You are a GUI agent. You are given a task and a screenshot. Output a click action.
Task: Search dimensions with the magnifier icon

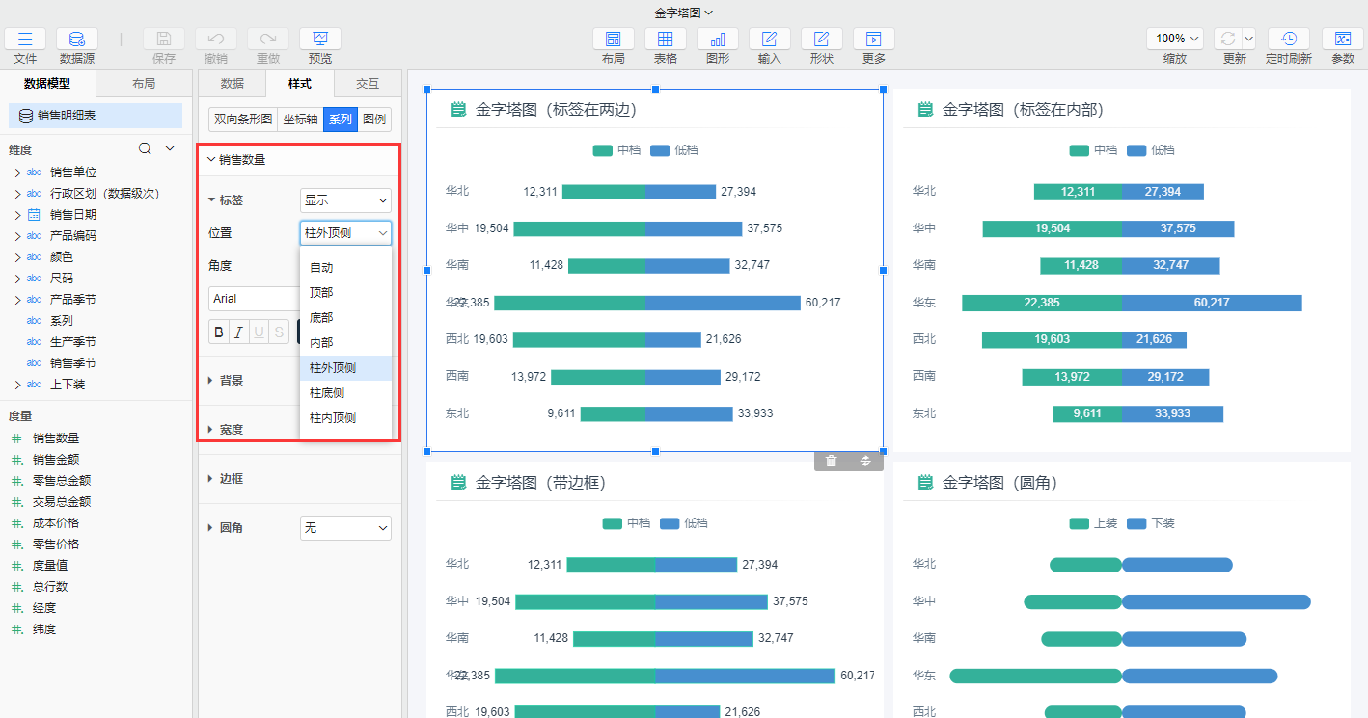coord(145,148)
